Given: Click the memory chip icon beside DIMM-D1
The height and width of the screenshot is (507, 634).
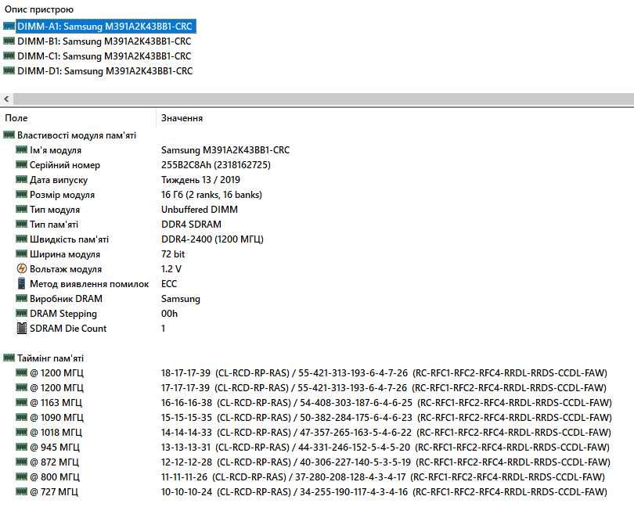Looking at the screenshot, I should pyautogui.click(x=9, y=70).
